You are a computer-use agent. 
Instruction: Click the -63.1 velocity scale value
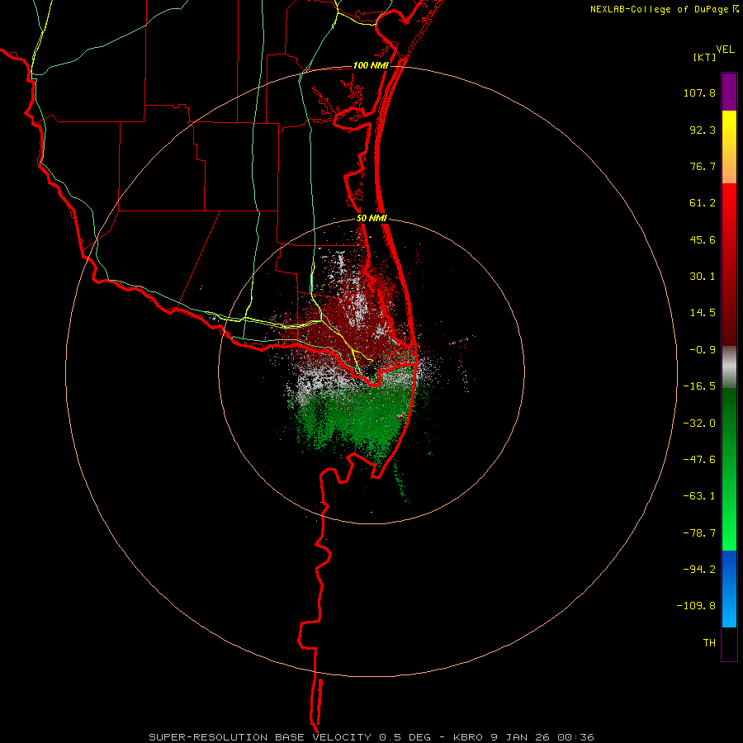(699, 496)
